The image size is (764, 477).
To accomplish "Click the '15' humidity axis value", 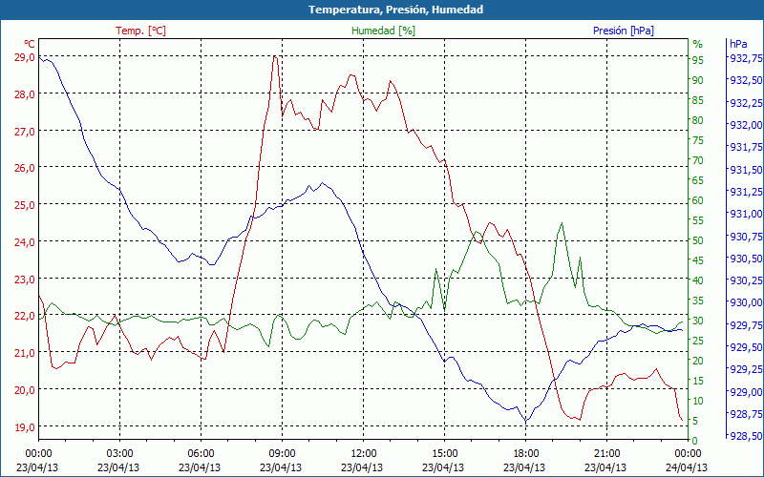I will [x=698, y=381].
